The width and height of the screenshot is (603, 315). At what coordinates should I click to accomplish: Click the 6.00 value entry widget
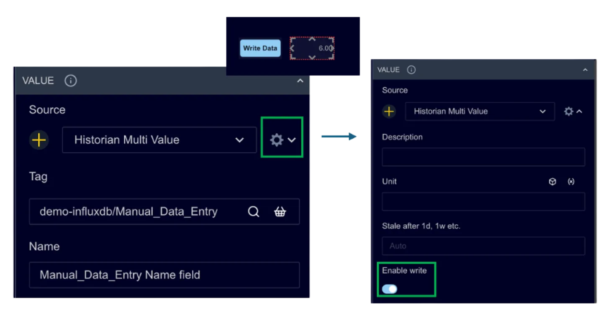312,48
